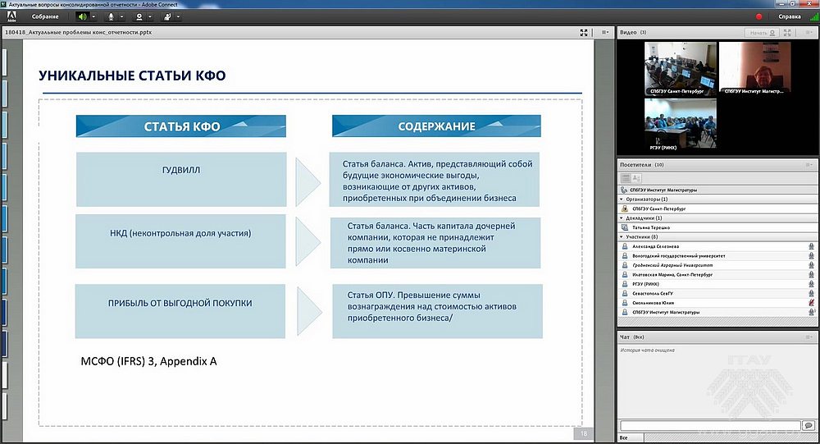Toggle the webcam button in the top bar
Viewport: 820px width, 444px height.
coord(139,16)
